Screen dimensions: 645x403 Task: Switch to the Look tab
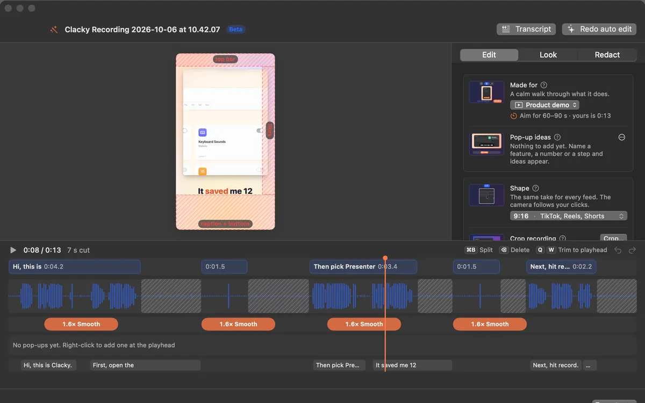(548, 55)
